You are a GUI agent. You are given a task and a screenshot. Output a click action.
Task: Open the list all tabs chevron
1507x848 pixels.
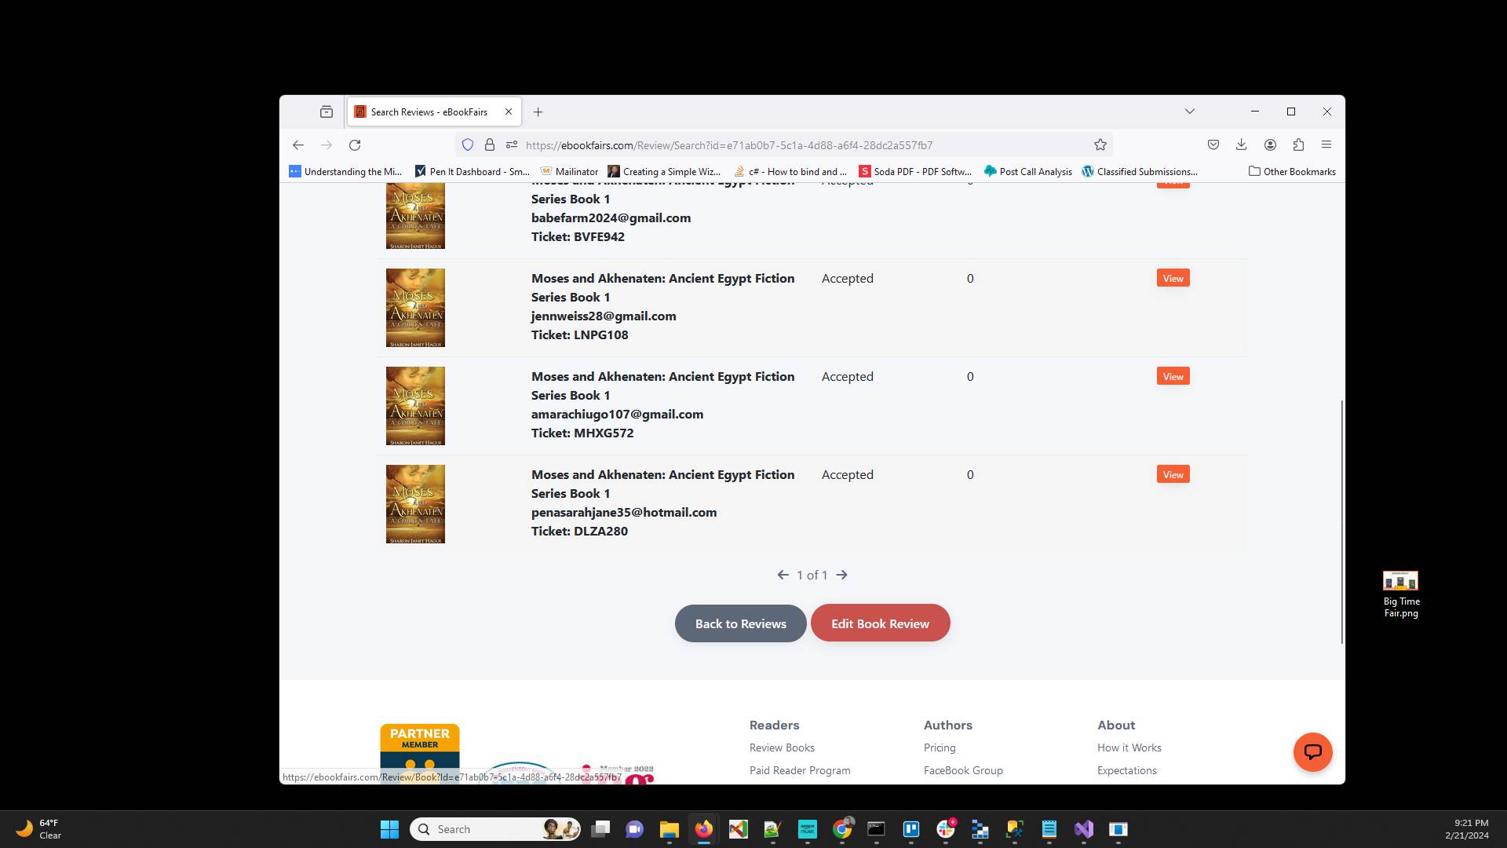[x=1190, y=111]
